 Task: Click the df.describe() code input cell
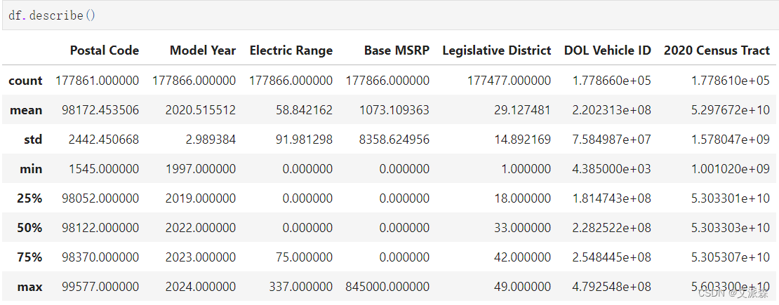[389, 15]
